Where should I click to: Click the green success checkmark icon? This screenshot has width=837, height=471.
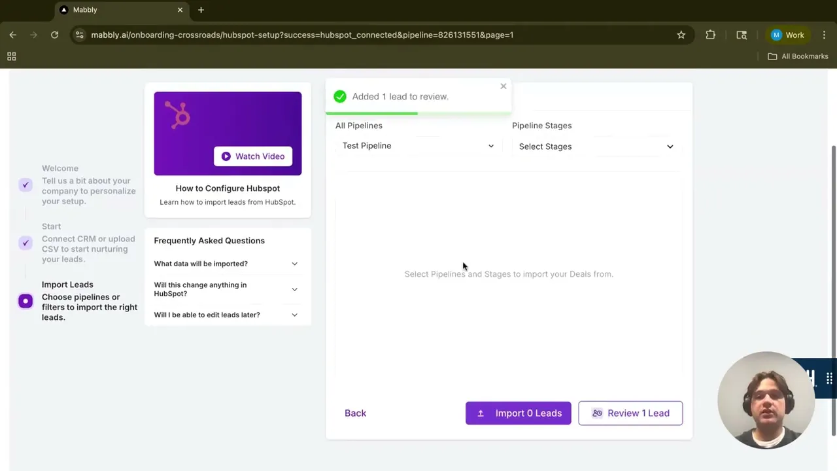pyautogui.click(x=340, y=97)
